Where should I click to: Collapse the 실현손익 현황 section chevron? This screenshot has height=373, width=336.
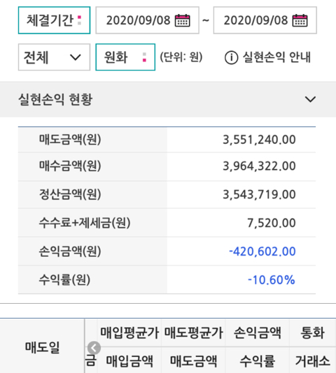310,99
